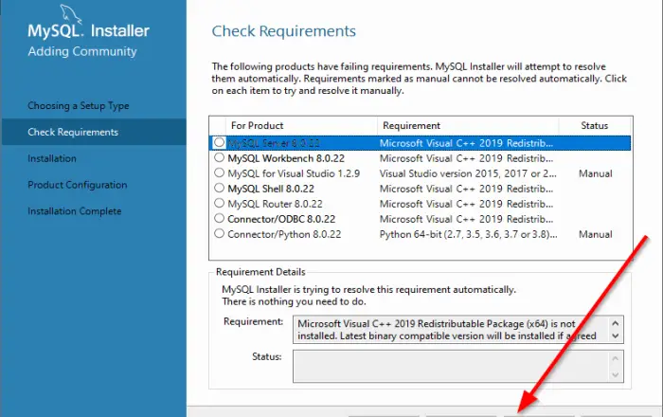Click the scroll down arrow in the Status box
The image size is (663, 417).
tap(616, 374)
